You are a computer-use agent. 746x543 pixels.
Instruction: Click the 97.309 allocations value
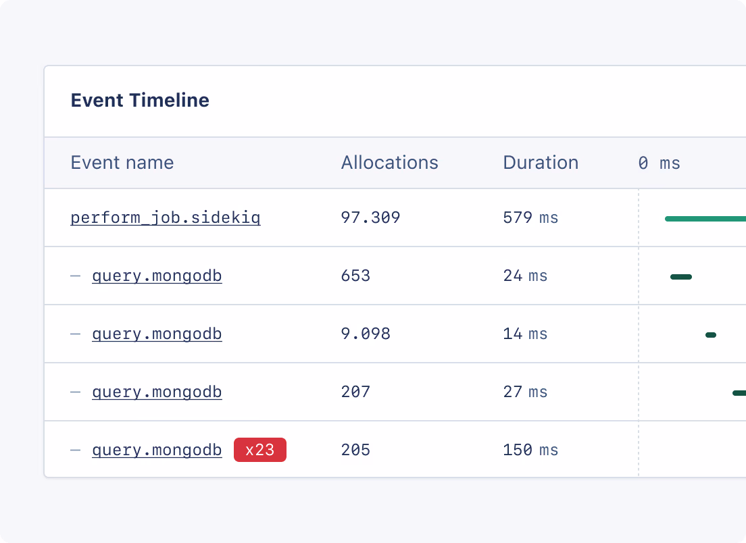(370, 218)
